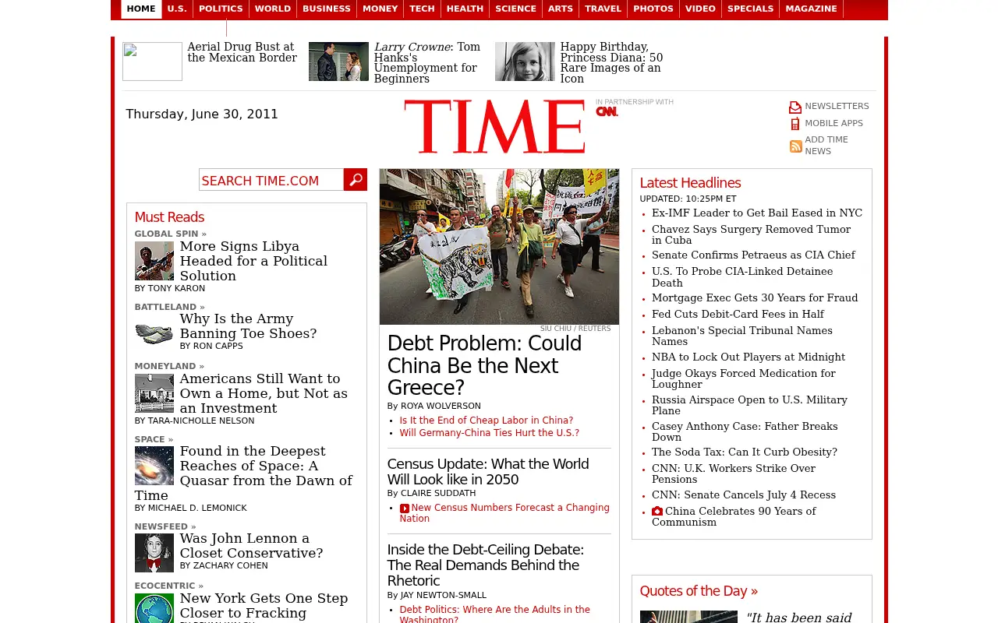
Task: Click the RSS feed icon
Action: (796, 146)
